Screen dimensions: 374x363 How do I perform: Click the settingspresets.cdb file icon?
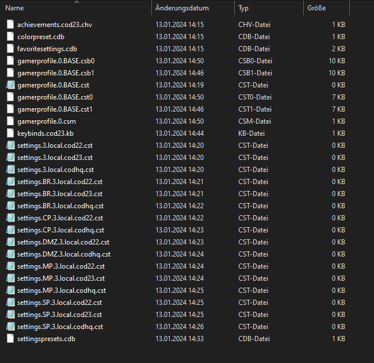[10, 339]
